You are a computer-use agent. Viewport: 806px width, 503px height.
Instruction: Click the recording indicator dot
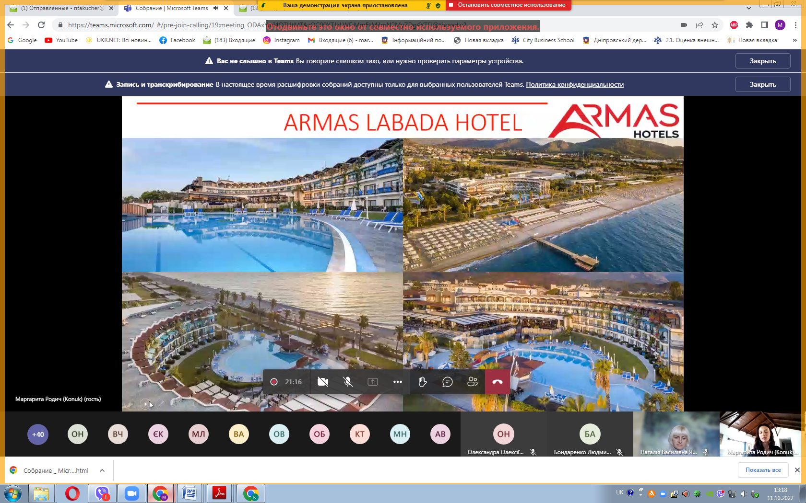(274, 382)
